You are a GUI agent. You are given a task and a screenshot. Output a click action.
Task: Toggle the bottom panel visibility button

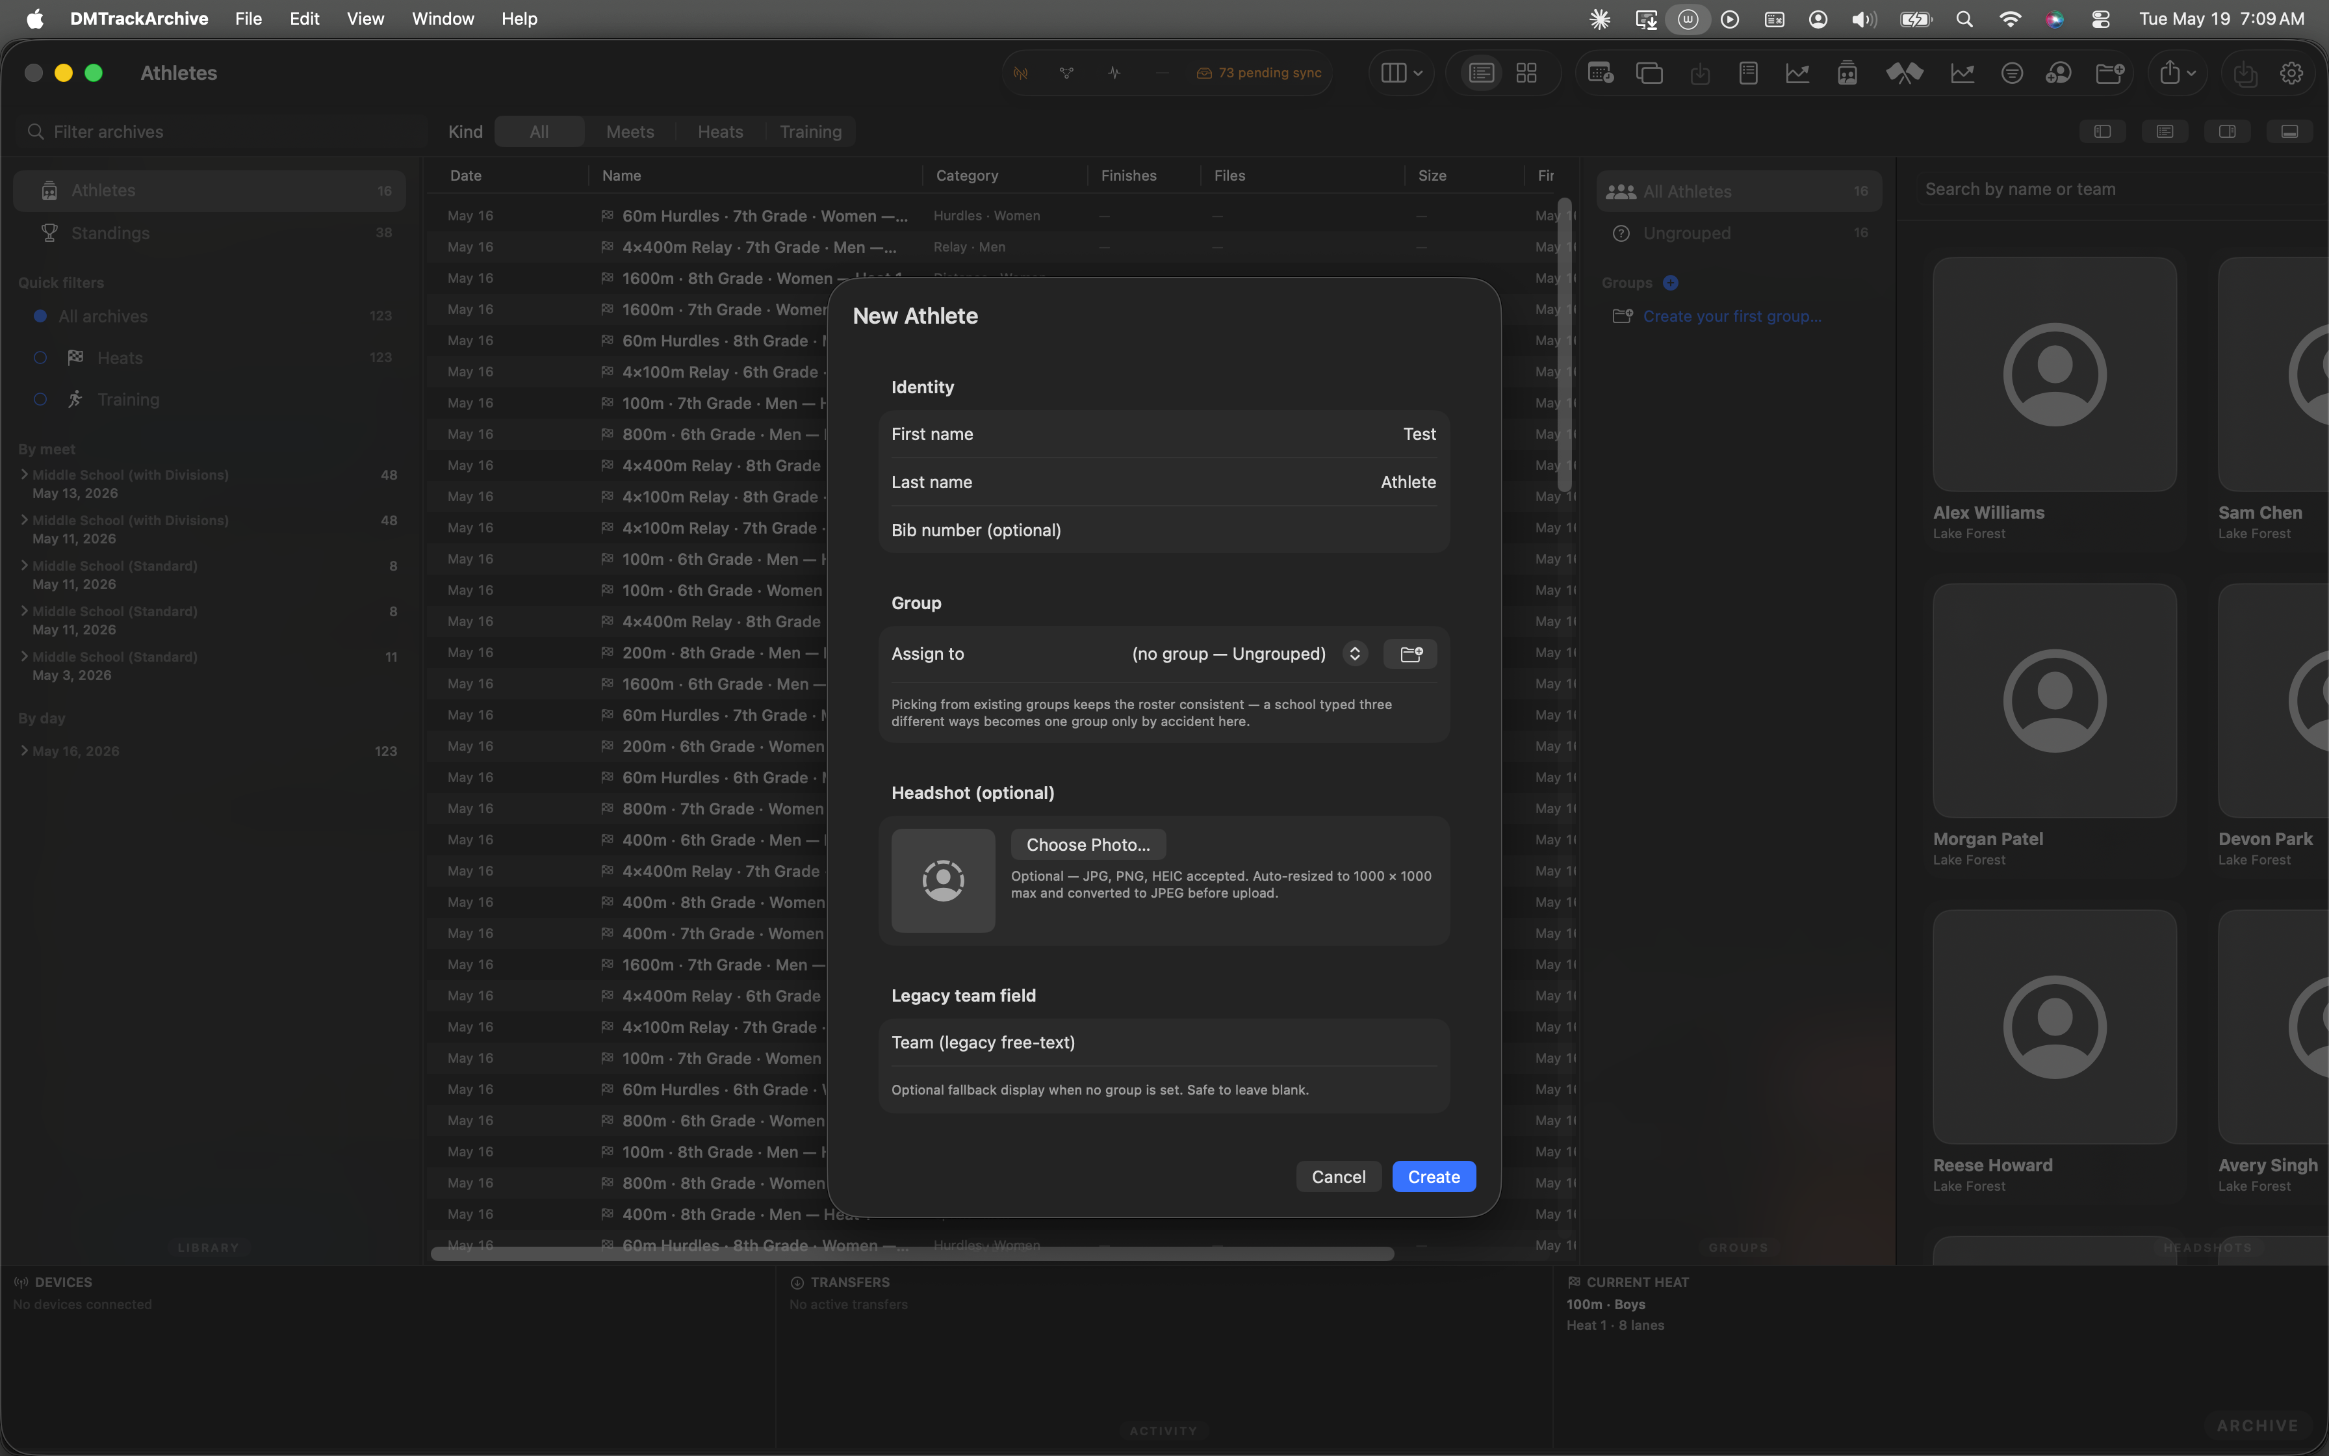point(2289,132)
